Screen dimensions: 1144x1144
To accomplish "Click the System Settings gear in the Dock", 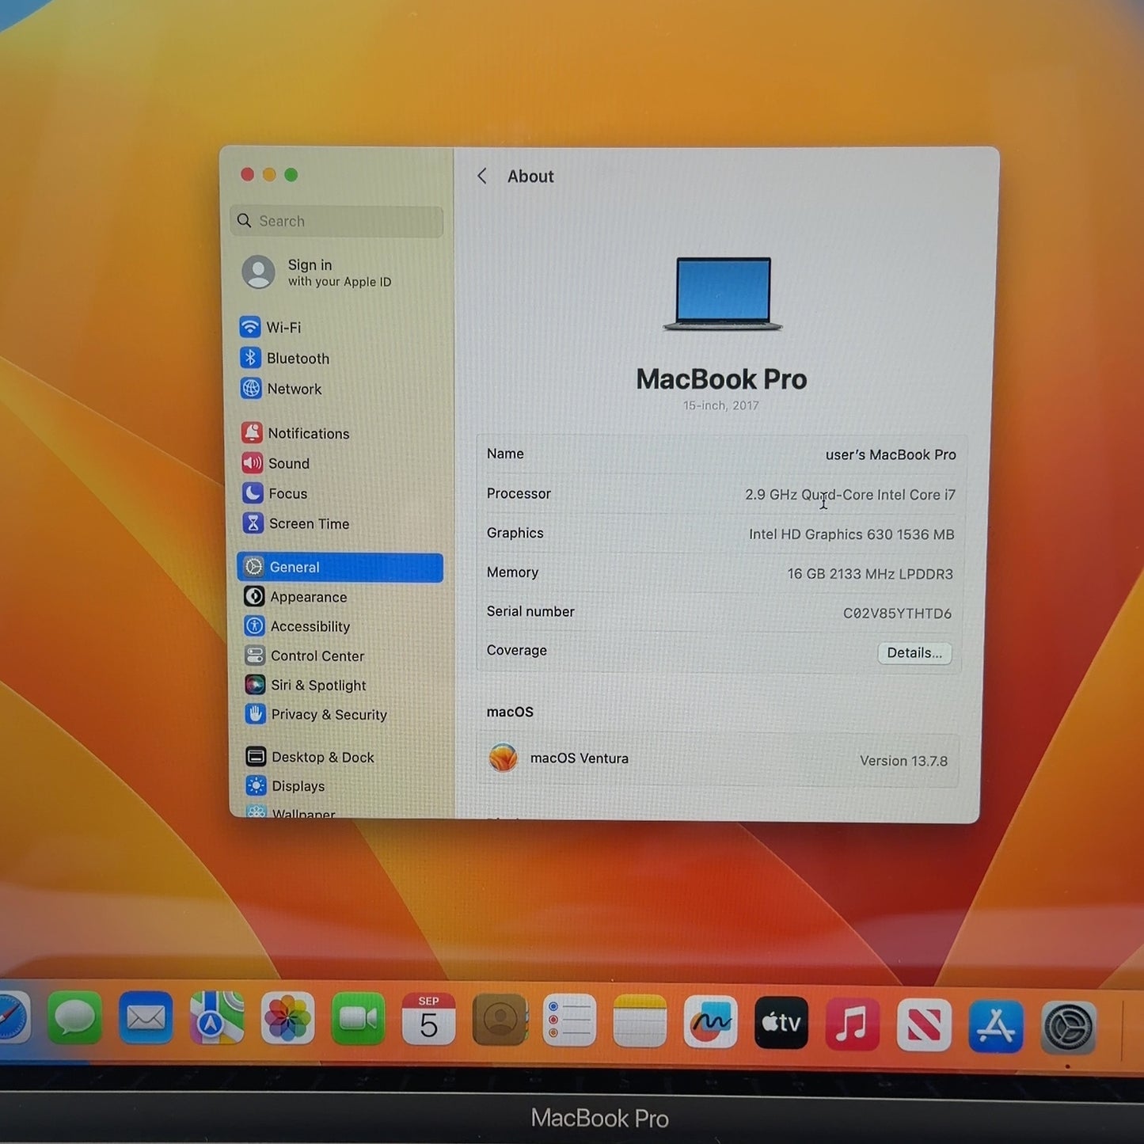I will pos(1068,1028).
